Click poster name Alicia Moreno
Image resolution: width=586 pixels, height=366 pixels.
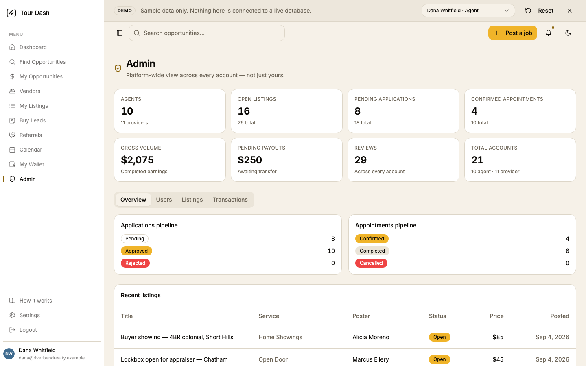point(371,337)
